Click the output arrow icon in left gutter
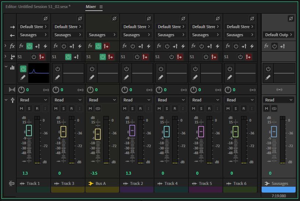Image resolution: width=300 pixels, height=201 pixels. (x=12, y=36)
